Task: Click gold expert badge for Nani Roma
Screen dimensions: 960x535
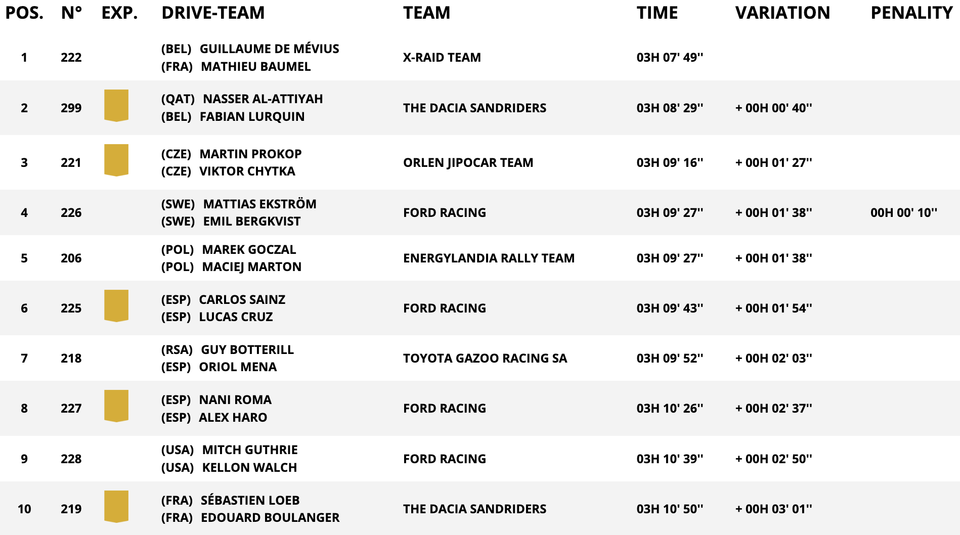Action: (x=116, y=406)
